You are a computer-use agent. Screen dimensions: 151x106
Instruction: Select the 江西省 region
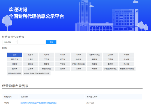[x=110, y=59]
